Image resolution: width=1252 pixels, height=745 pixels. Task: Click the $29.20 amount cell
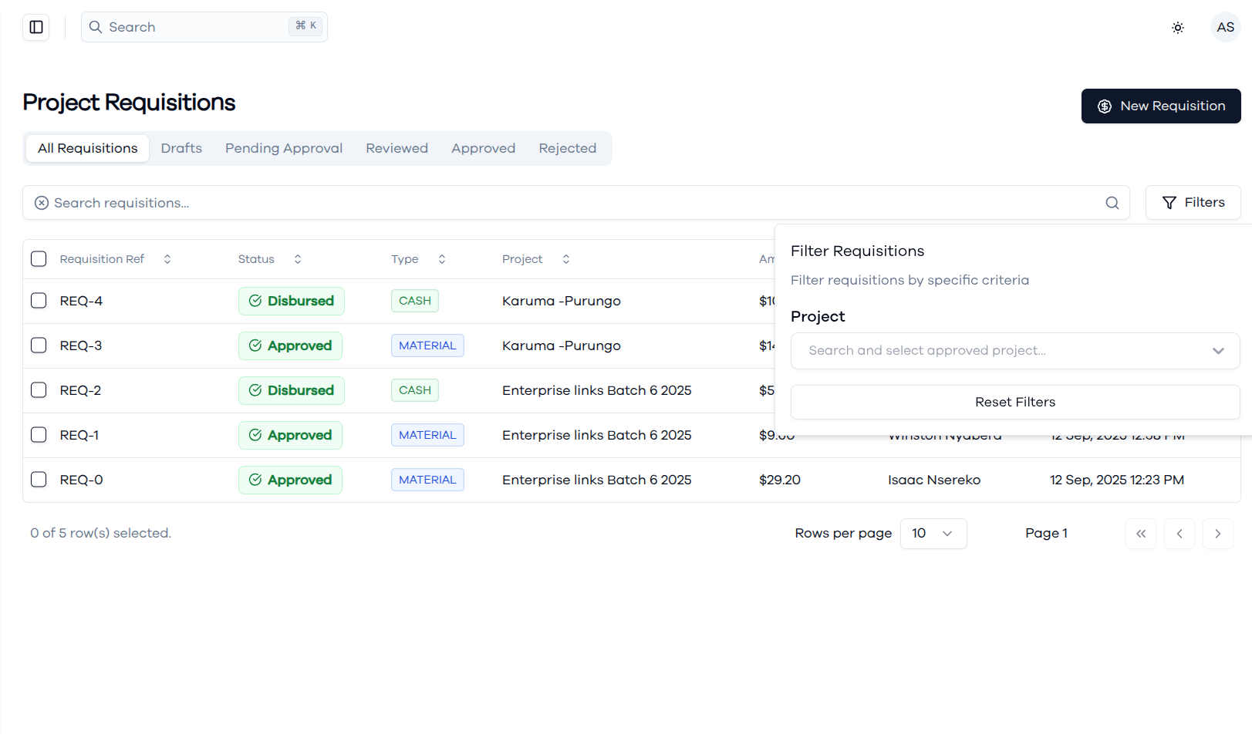[x=780, y=480]
